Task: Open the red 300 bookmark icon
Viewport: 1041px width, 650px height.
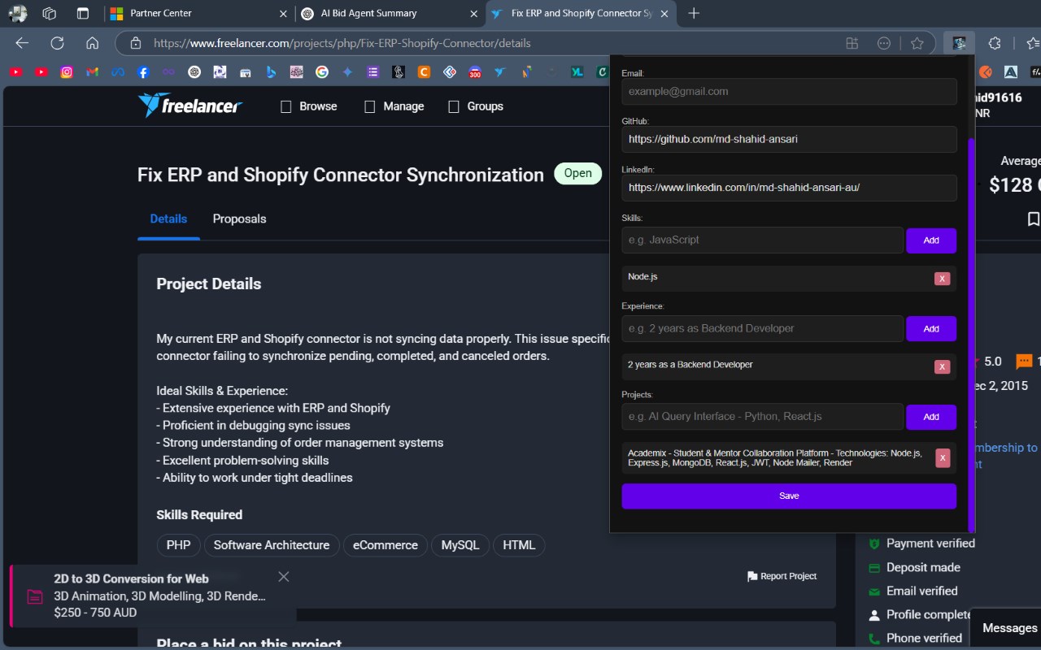Action: coord(475,71)
